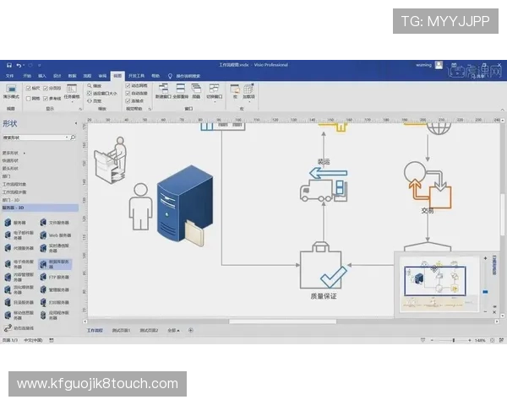Select the Database Server (数据库服务器) shape
This screenshot has width=507, height=405.
[x=55, y=264]
